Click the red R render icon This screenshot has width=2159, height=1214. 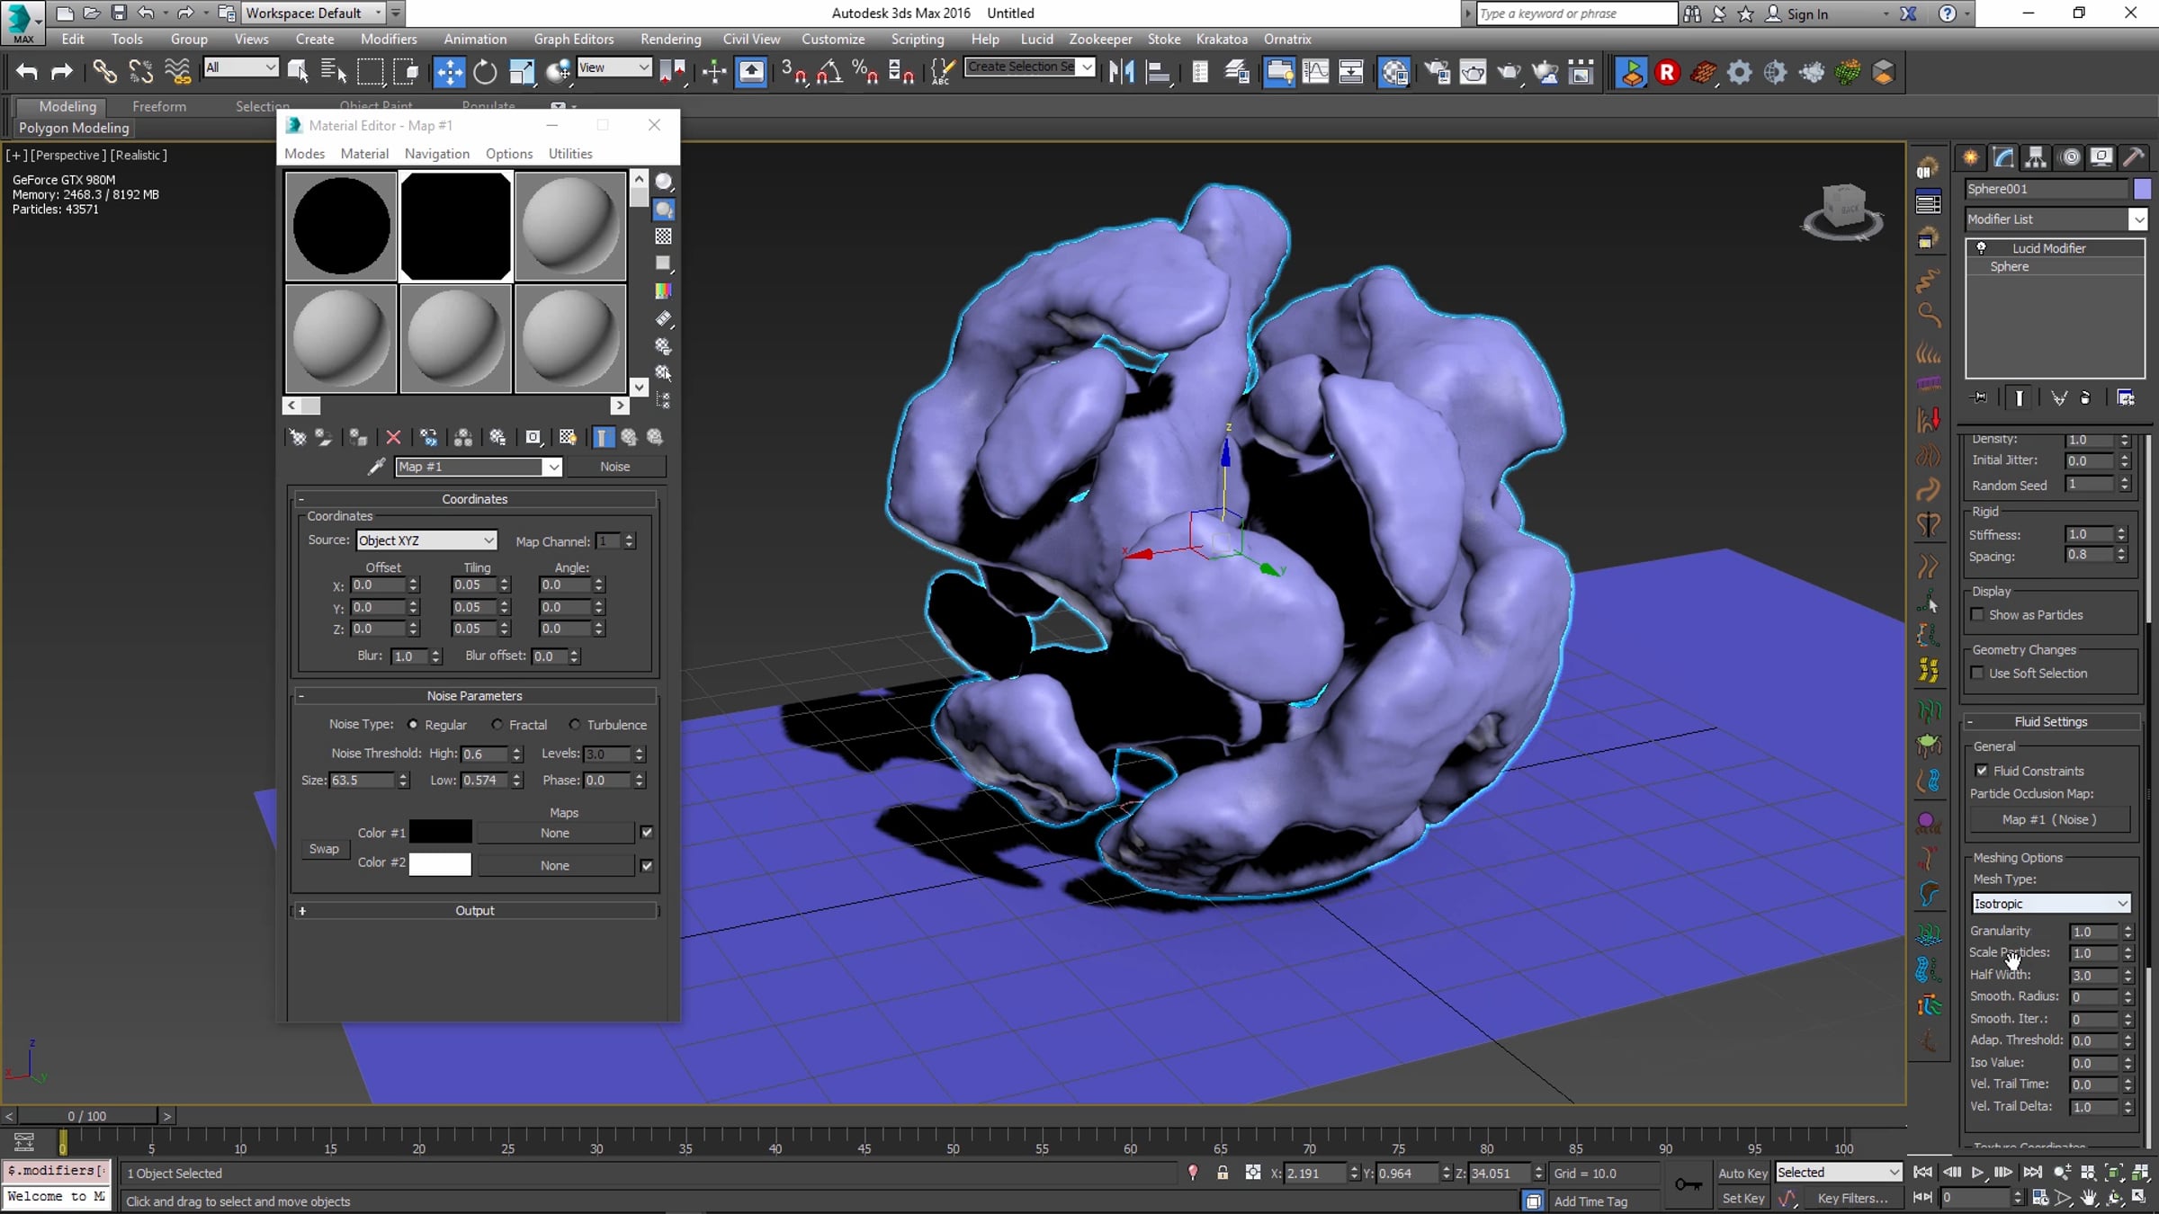pos(1667,72)
